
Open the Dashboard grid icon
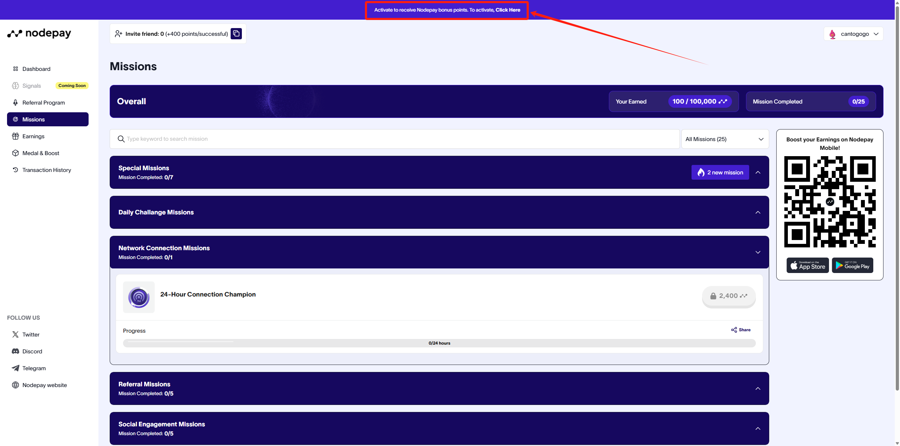click(15, 69)
